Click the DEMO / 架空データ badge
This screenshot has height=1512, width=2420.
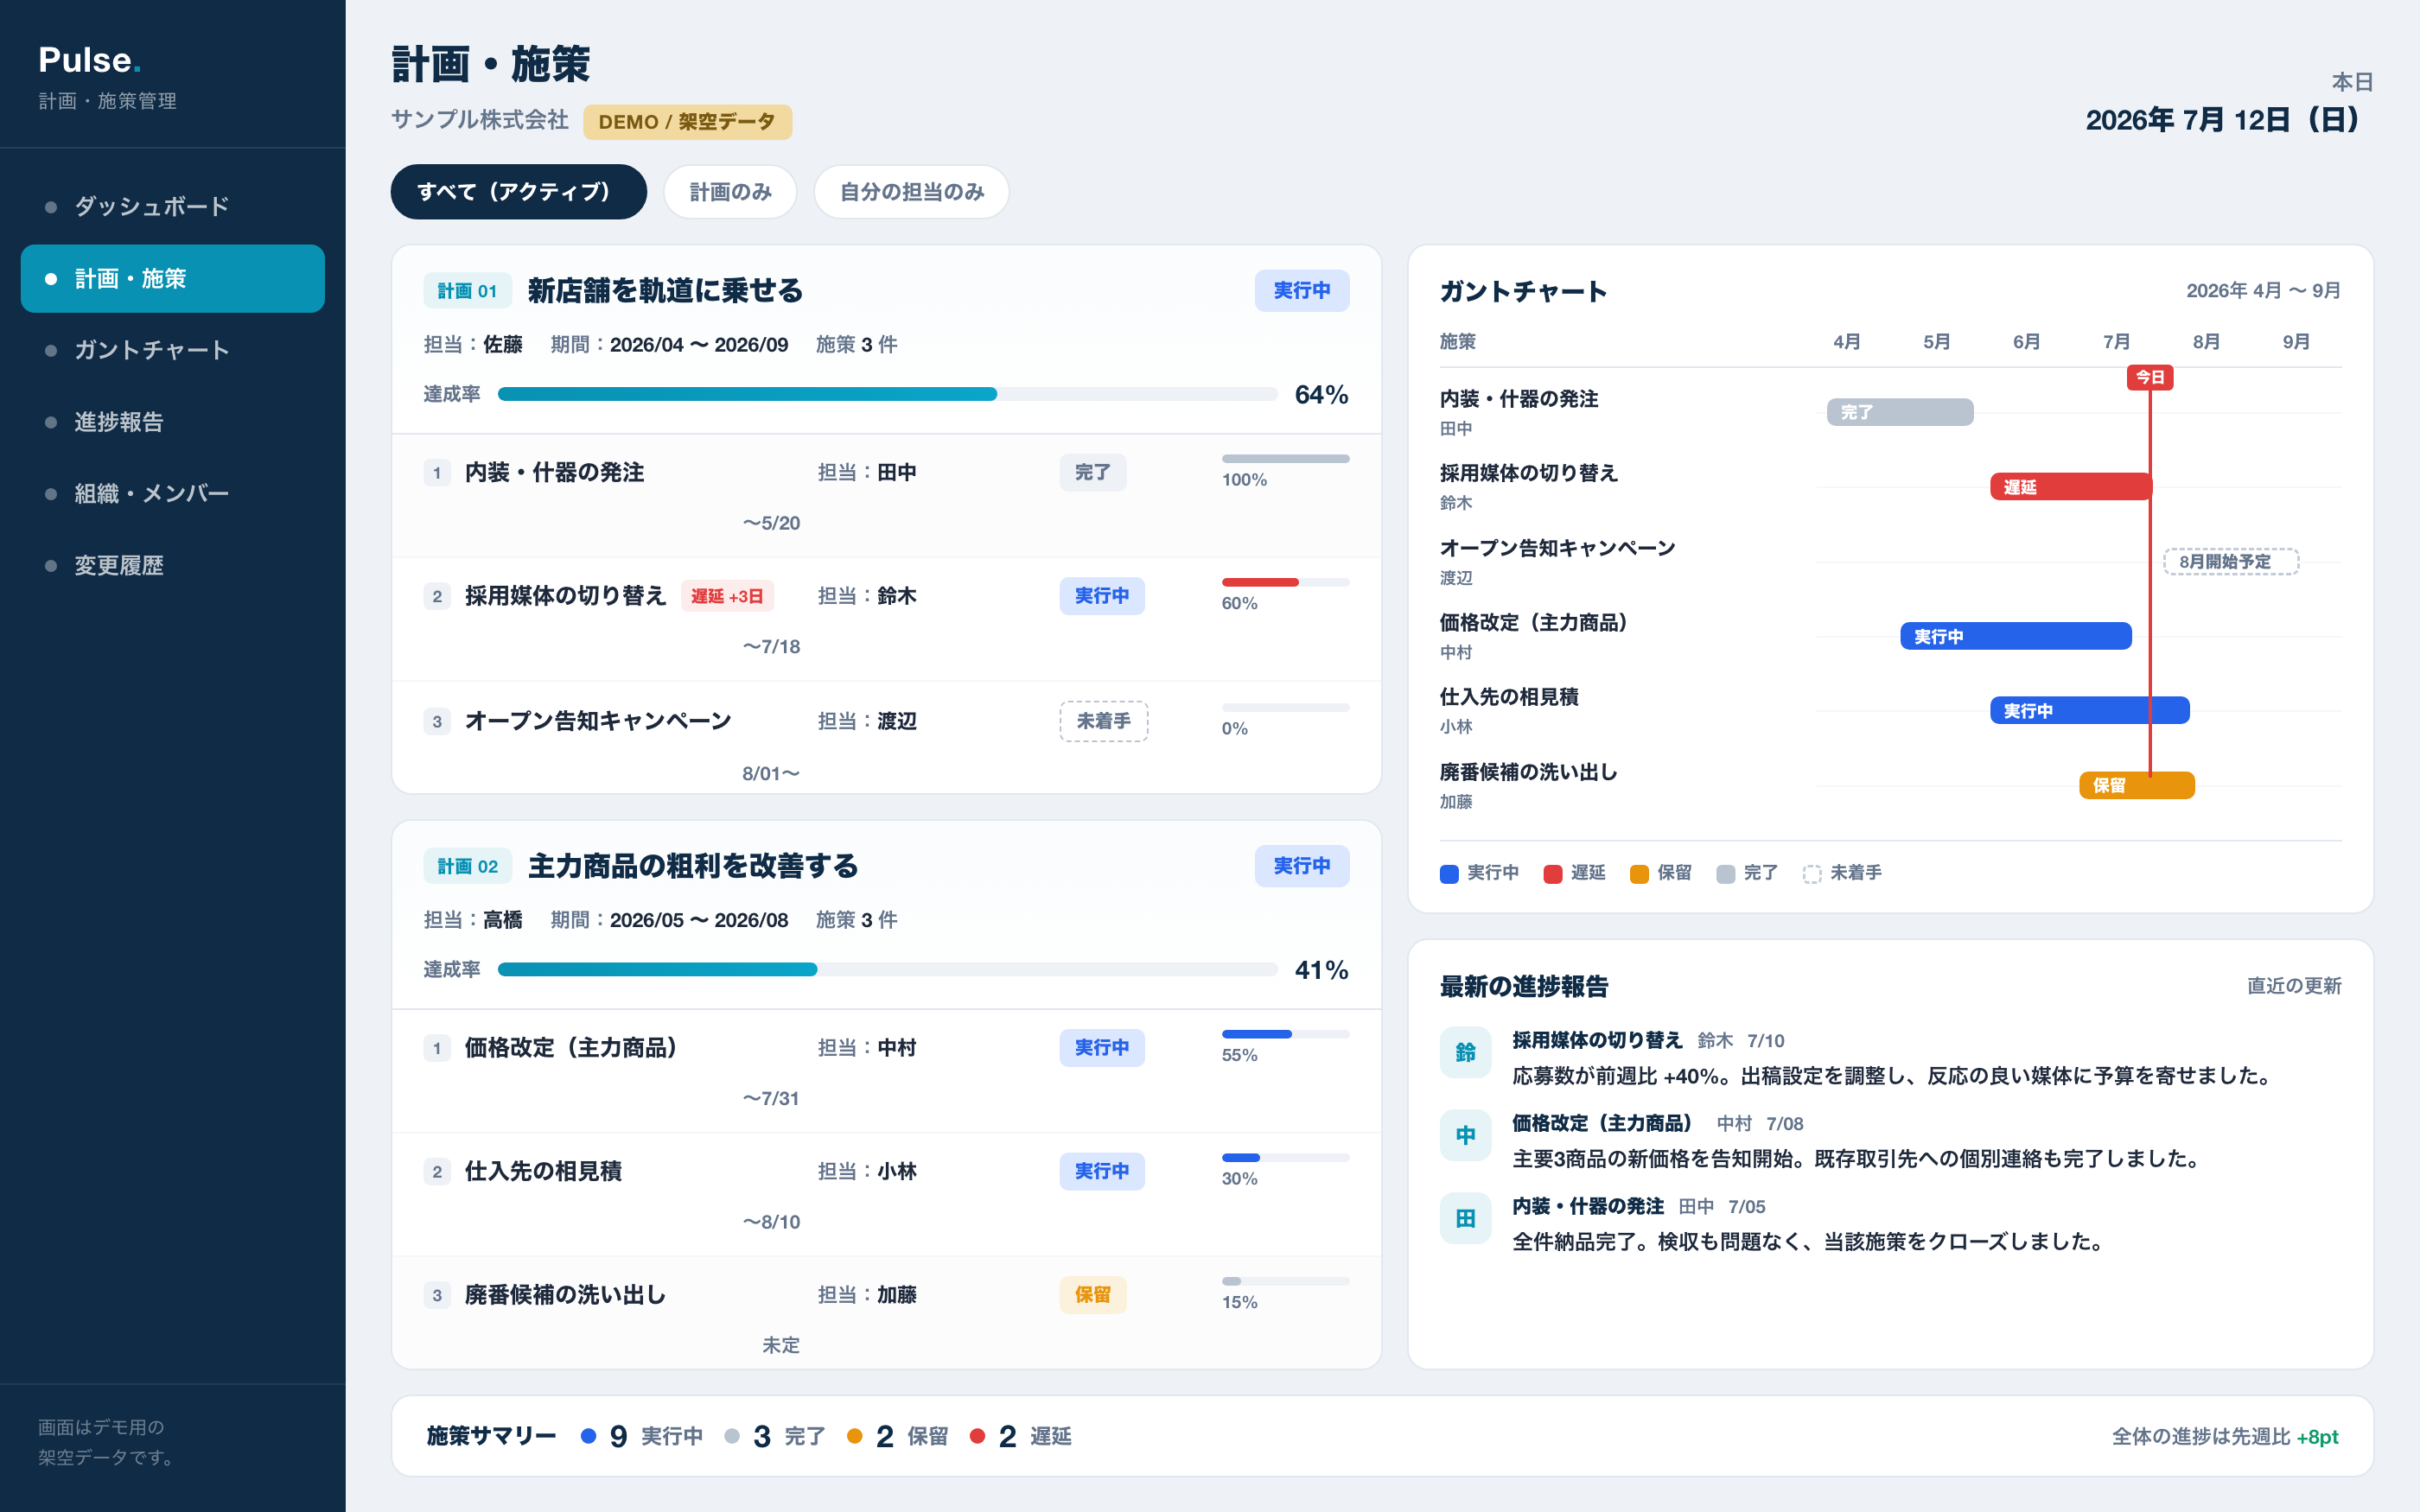pyautogui.click(x=687, y=122)
